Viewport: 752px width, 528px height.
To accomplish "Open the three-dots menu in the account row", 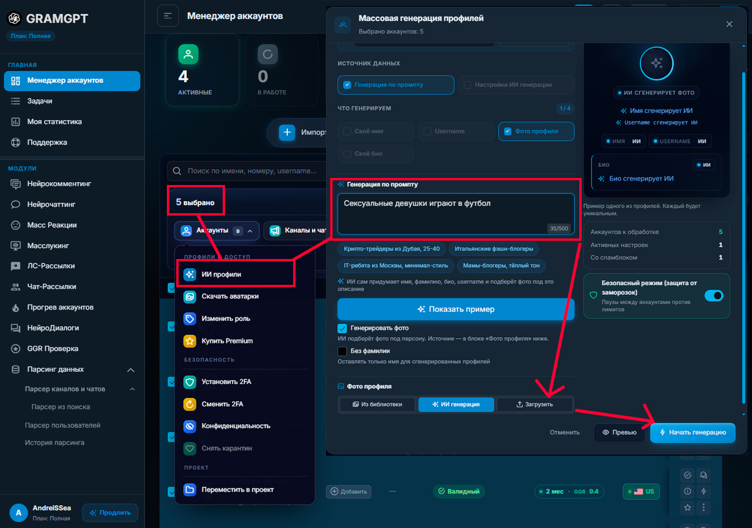I will tap(703, 507).
